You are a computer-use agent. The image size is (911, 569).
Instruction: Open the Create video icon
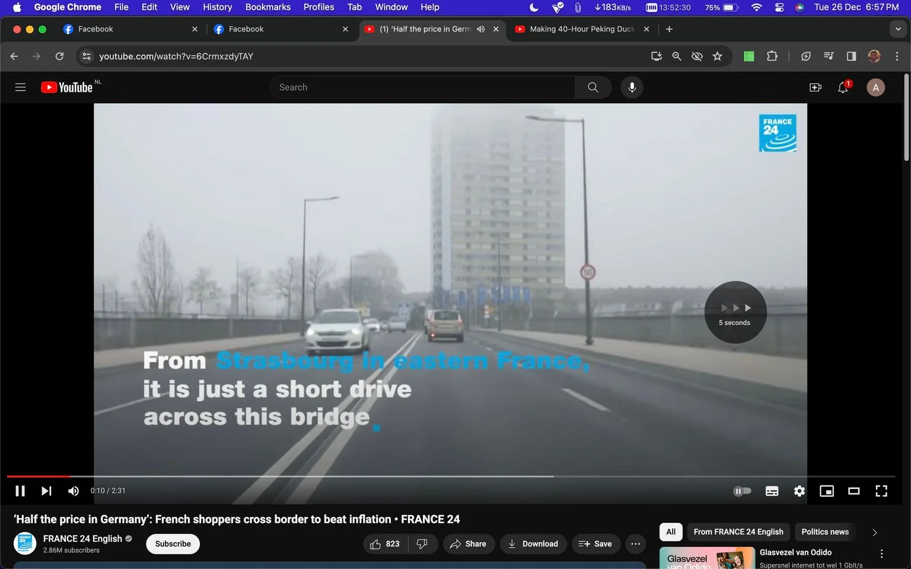[816, 88]
